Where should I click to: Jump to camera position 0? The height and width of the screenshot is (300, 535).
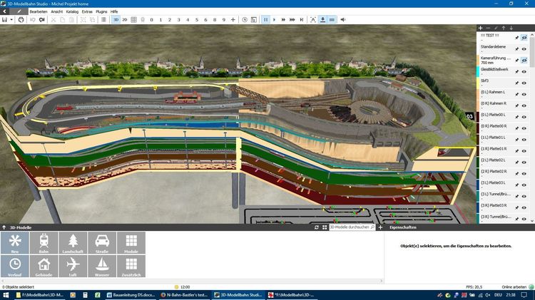click(x=151, y=20)
